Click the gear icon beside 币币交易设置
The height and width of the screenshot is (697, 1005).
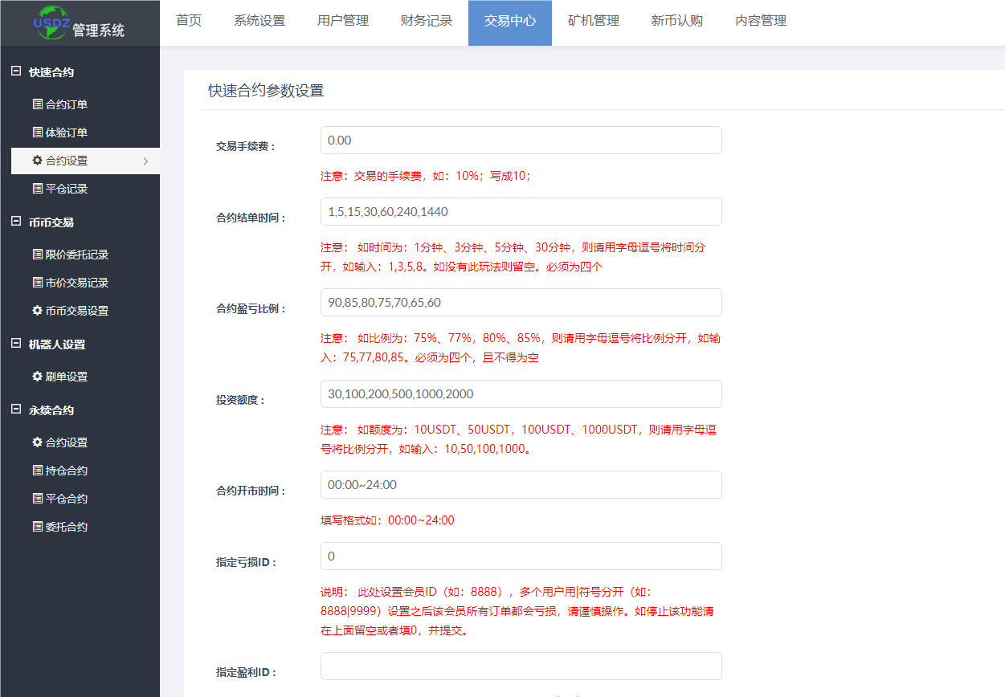point(37,311)
